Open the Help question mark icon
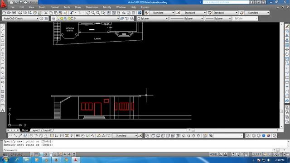Screen dimensions: 290x163 [140, 13]
